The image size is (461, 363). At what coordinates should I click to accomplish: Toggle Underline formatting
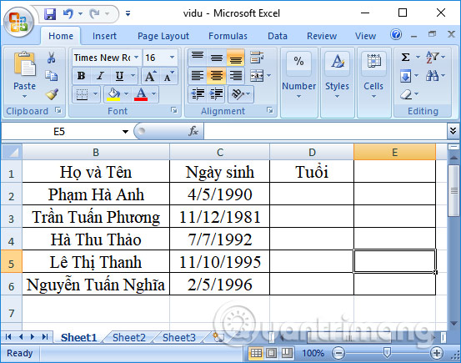coord(119,76)
